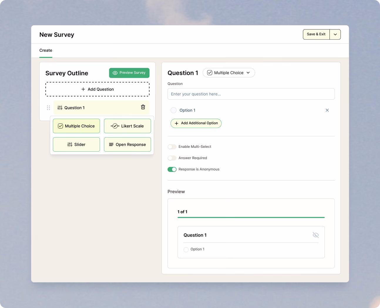Toggle Enable Multi-Select switch
Viewport: 380px width, 308px height.
coord(172,147)
